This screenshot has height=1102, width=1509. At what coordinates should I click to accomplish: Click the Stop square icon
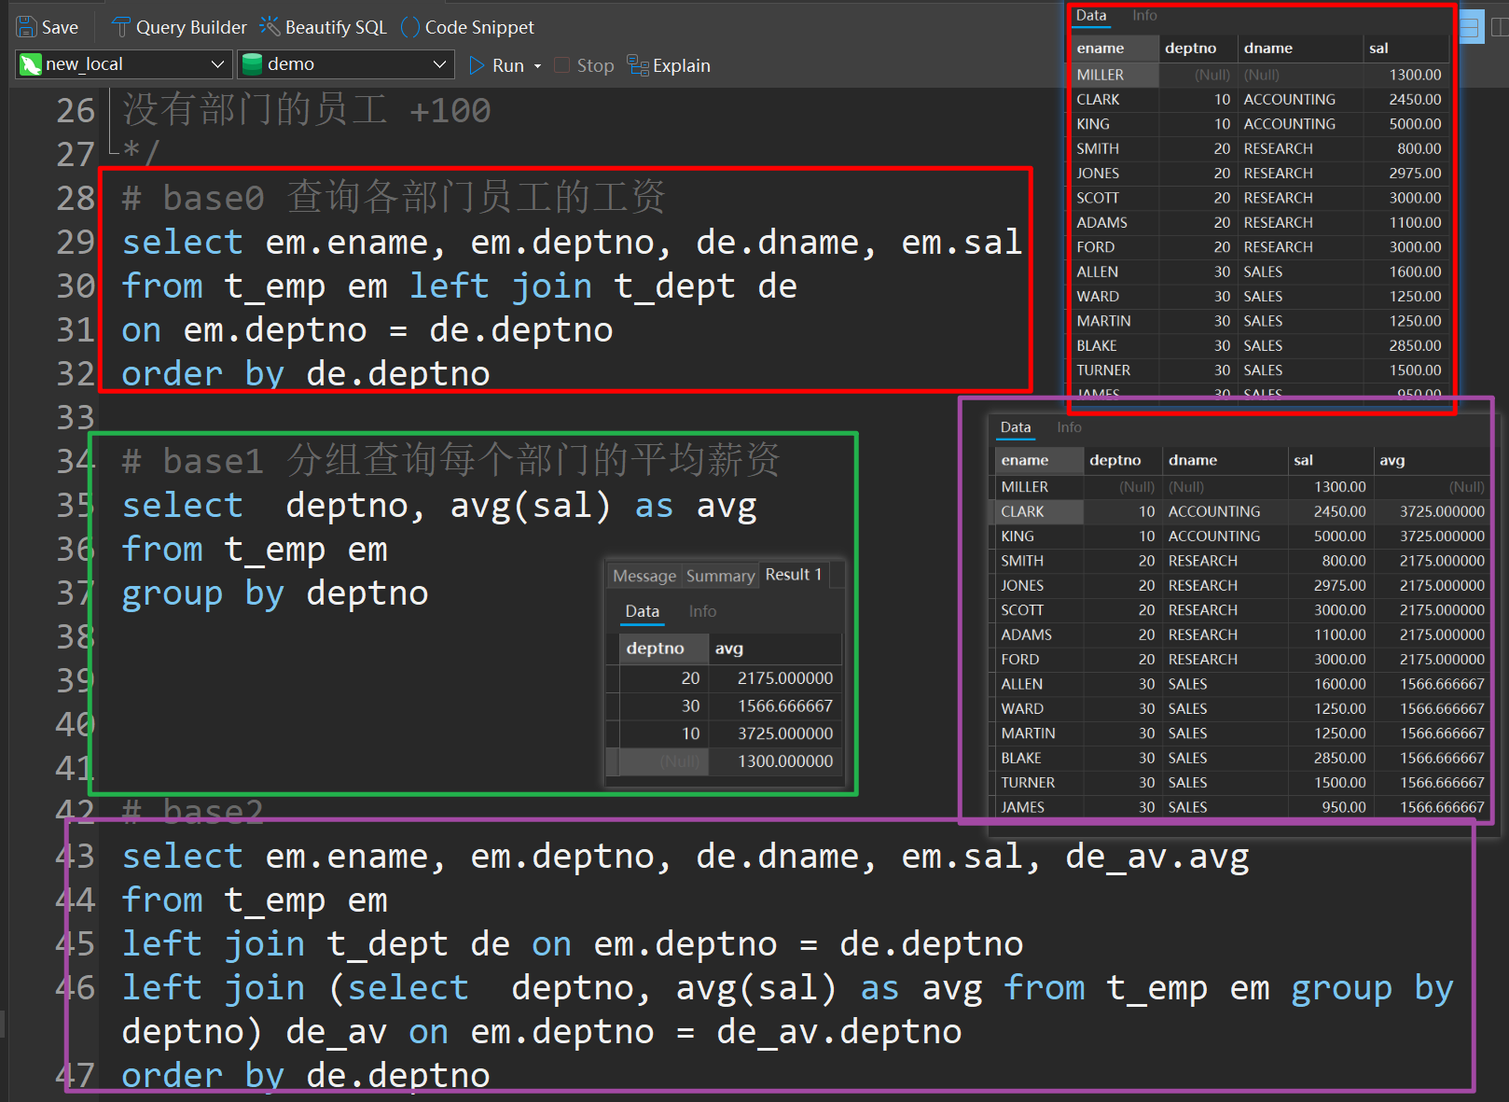561,65
